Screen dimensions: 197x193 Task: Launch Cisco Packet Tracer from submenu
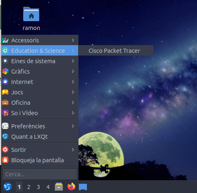click(x=116, y=51)
